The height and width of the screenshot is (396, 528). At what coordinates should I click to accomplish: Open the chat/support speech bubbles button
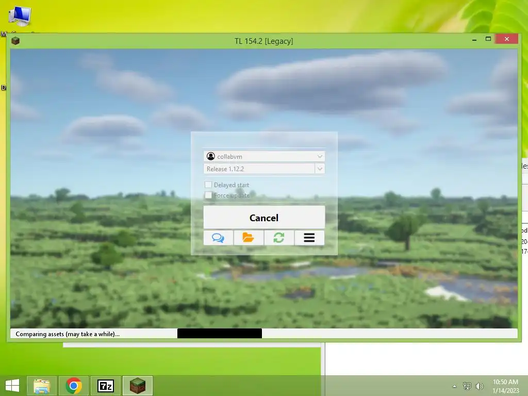[218, 238]
